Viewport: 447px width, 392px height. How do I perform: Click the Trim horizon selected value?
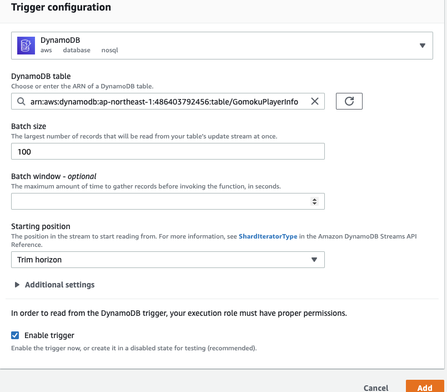(x=39, y=260)
